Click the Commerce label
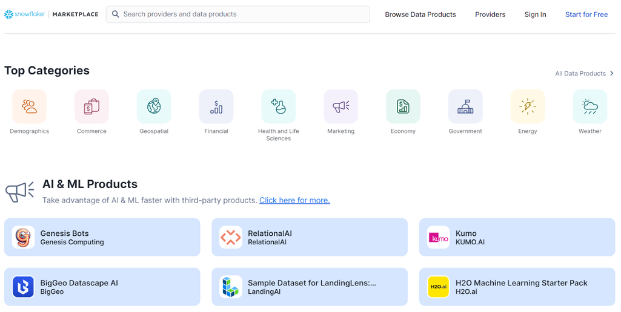The width and height of the screenshot is (621, 312). (x=91, y=131)
